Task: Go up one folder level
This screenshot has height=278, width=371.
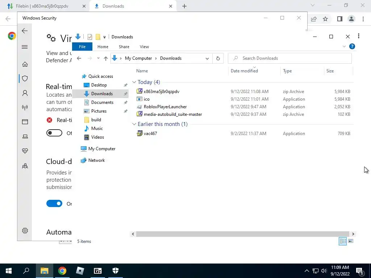Action: coord(106,58)
